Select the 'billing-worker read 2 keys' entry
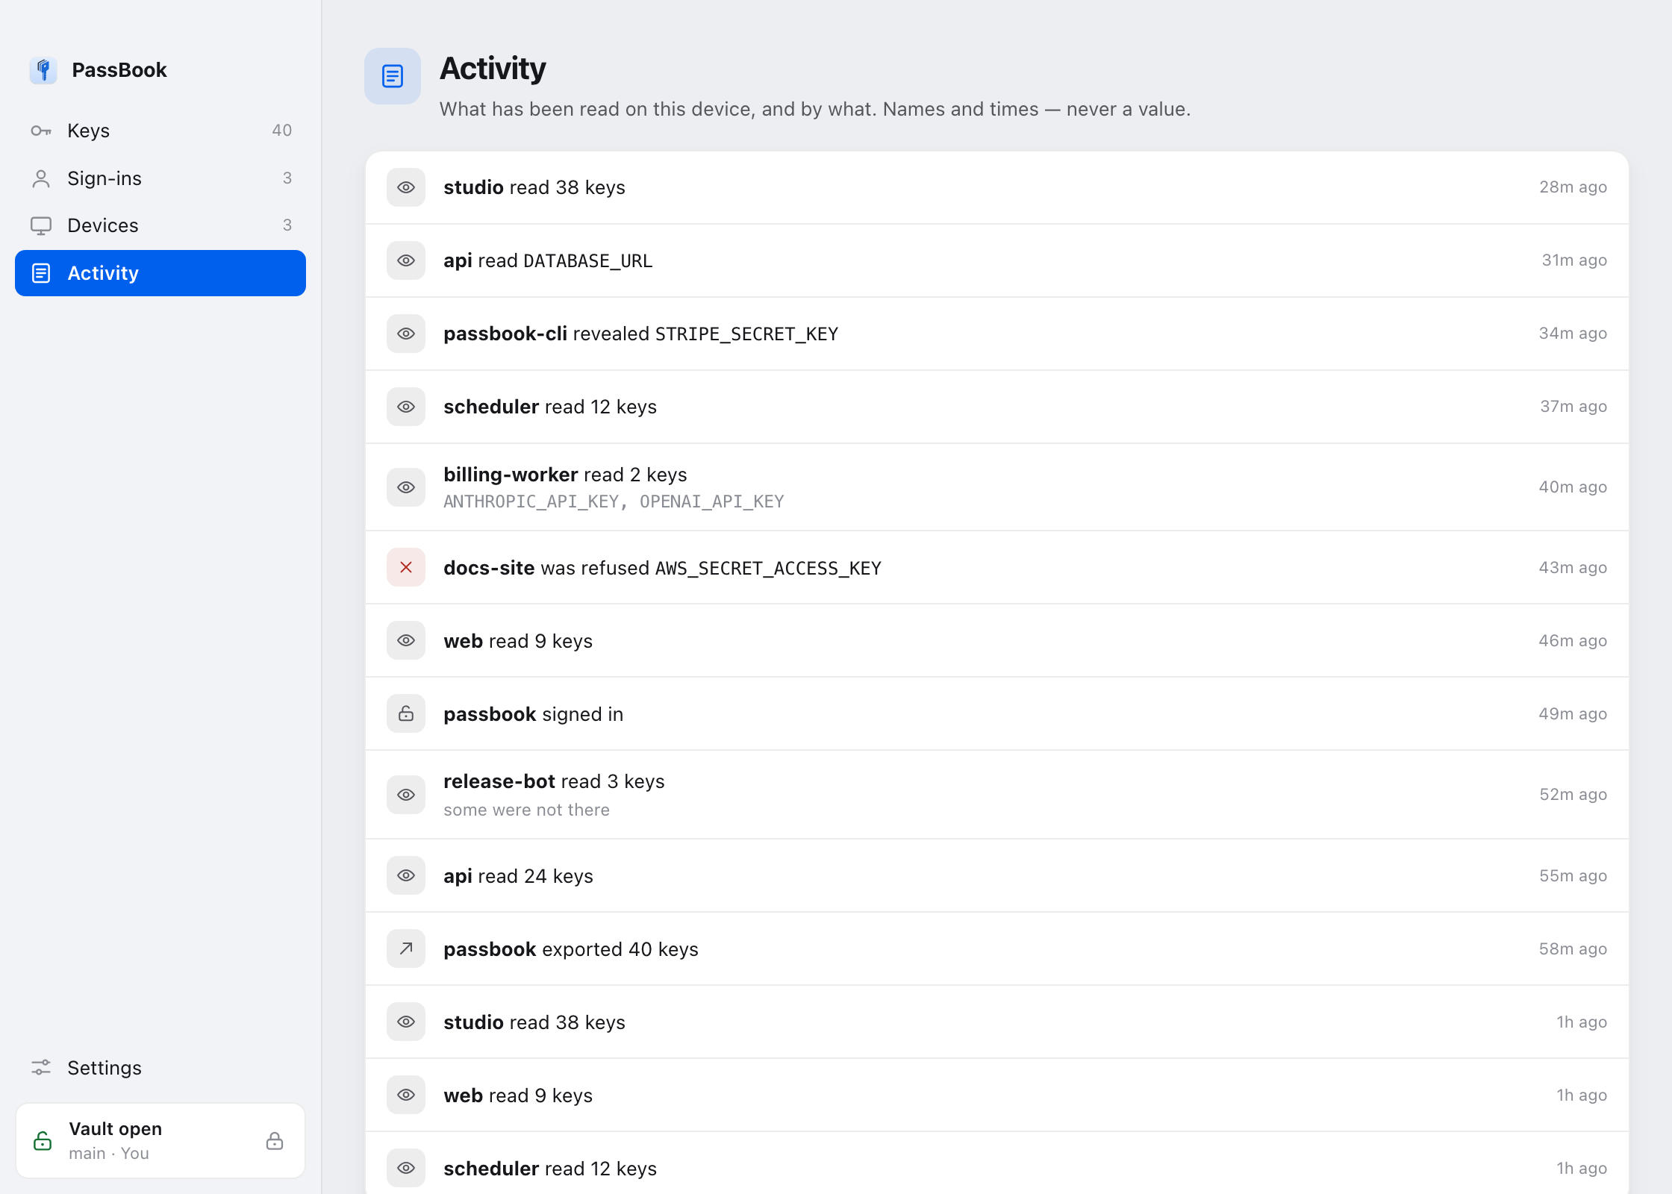 click(997, 487)
